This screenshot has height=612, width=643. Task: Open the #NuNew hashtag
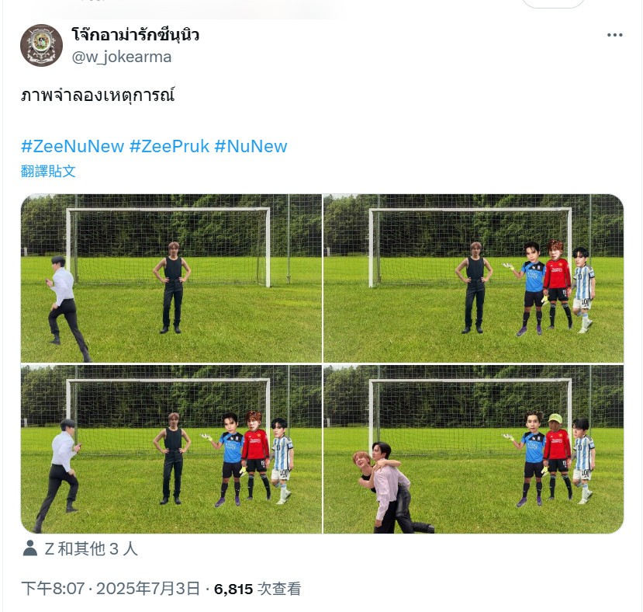tap(251, 146)
